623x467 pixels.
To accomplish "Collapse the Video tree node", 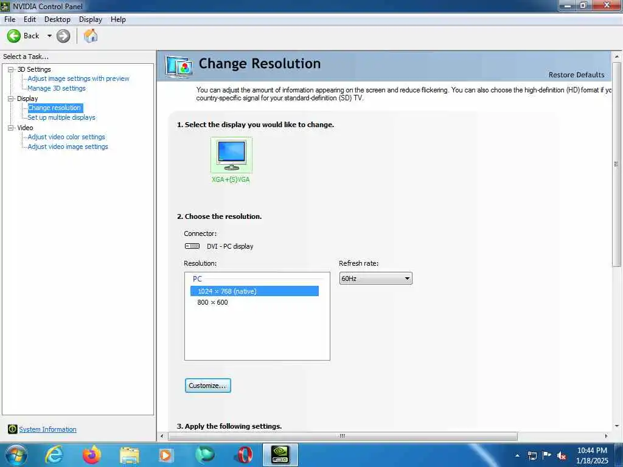I will point(11,128).
